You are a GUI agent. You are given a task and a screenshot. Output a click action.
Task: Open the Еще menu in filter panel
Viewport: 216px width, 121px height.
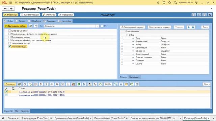[x=205, y=27]
